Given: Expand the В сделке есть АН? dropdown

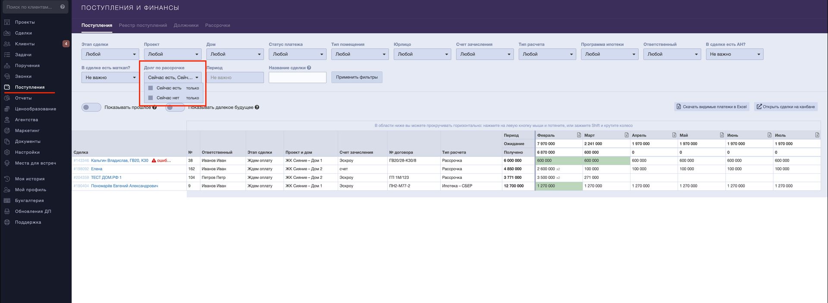Looking at the screenshot, I should coord(734,54).
